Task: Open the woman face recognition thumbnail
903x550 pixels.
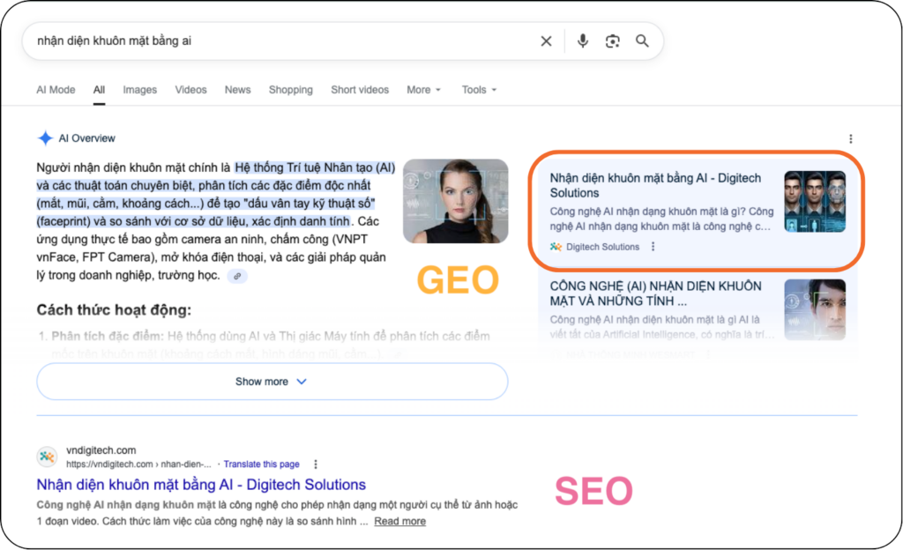Action: pyautogui.click(x=455, y=201)
